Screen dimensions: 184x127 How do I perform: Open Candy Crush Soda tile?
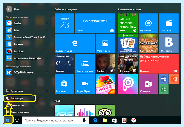click(105, 84)
